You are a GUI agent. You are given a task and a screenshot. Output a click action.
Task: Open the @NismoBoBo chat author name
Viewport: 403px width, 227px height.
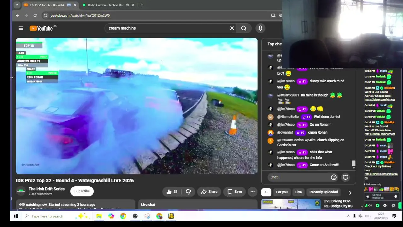(x=288, y=117)
